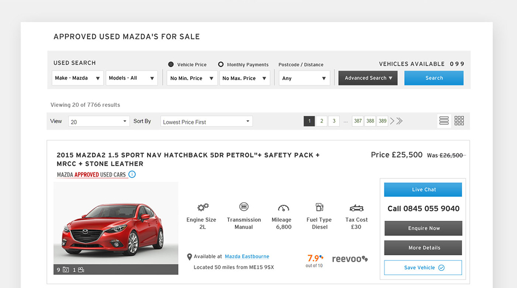
Task: Click the Vehicles Available 099 counter
Action: (x=421, y=64)
